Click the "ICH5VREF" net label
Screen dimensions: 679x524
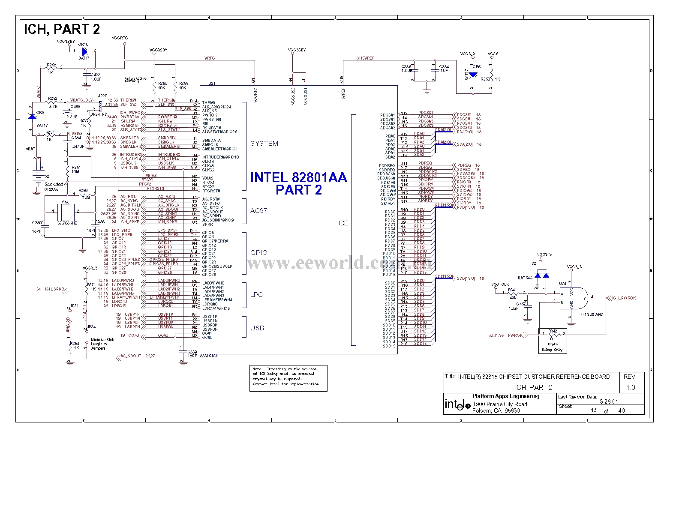coord(364,58)
